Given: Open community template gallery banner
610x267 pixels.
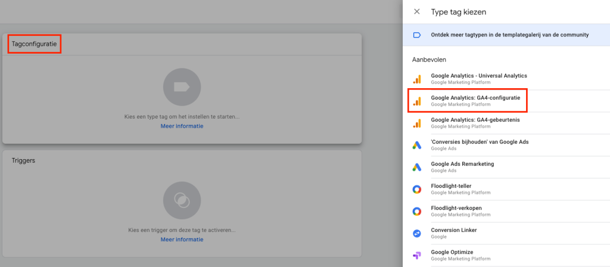Looking at the screenshot, I should tap(506, 35).
